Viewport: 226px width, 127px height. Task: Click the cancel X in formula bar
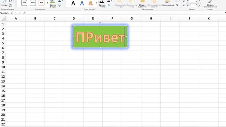(16, 13)
